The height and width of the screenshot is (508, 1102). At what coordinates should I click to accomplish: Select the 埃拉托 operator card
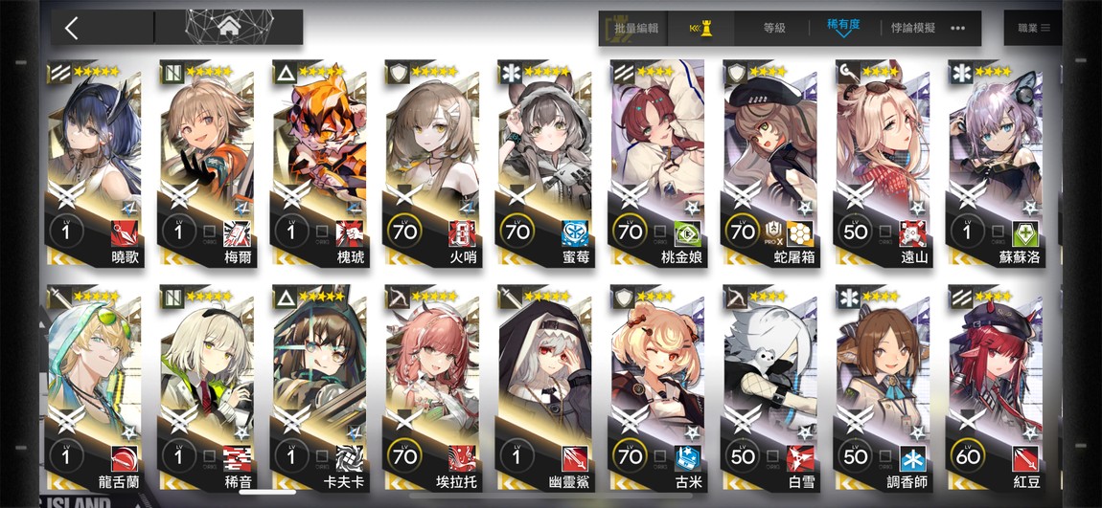[431, 388]
